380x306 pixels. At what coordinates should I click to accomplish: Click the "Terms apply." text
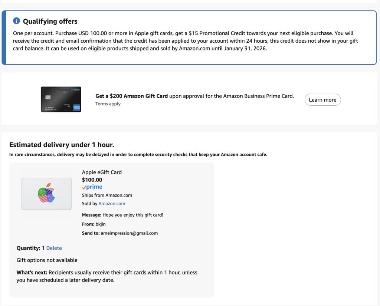[108, 104]
